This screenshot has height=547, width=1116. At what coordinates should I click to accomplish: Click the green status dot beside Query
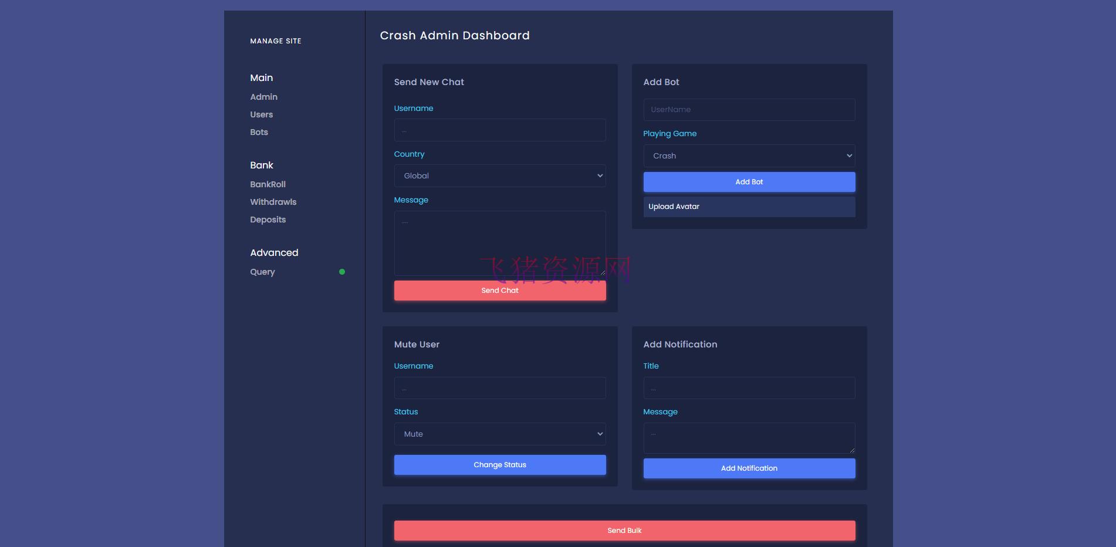(x=342, y=272)
